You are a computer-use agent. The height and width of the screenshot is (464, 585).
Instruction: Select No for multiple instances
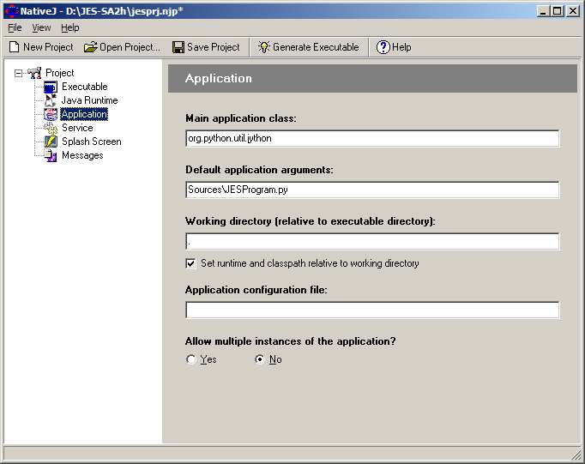point(260,359)
